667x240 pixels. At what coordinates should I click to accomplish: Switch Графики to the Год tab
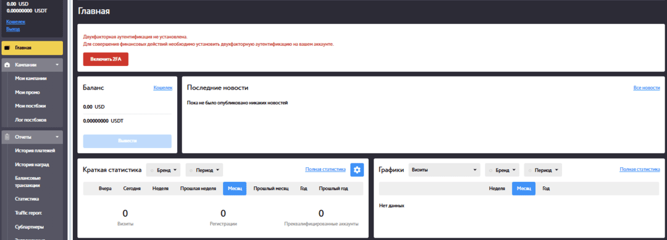546,188
